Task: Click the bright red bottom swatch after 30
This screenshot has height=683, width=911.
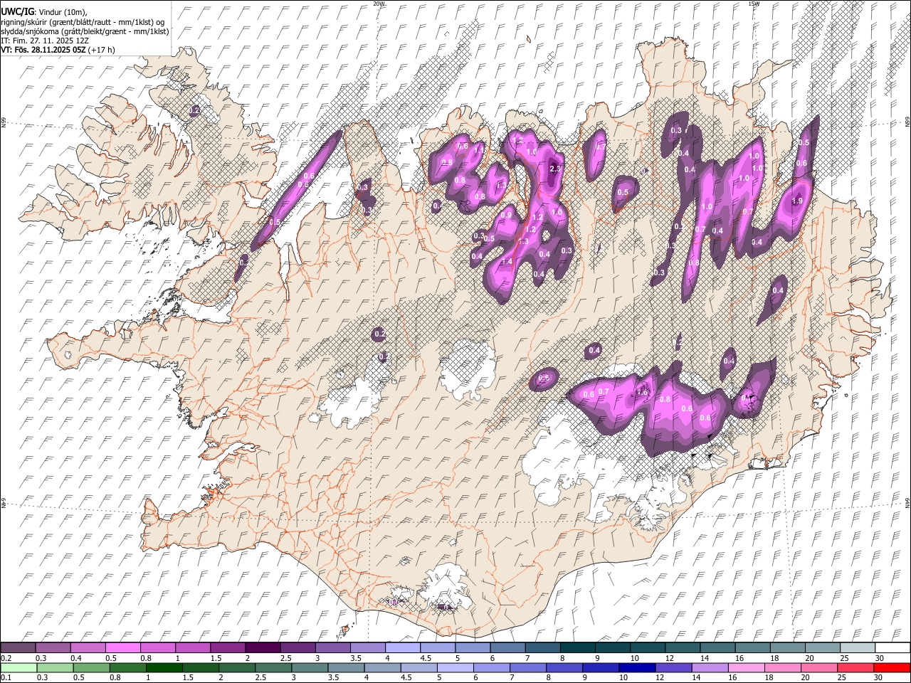Action: [891, 667]
